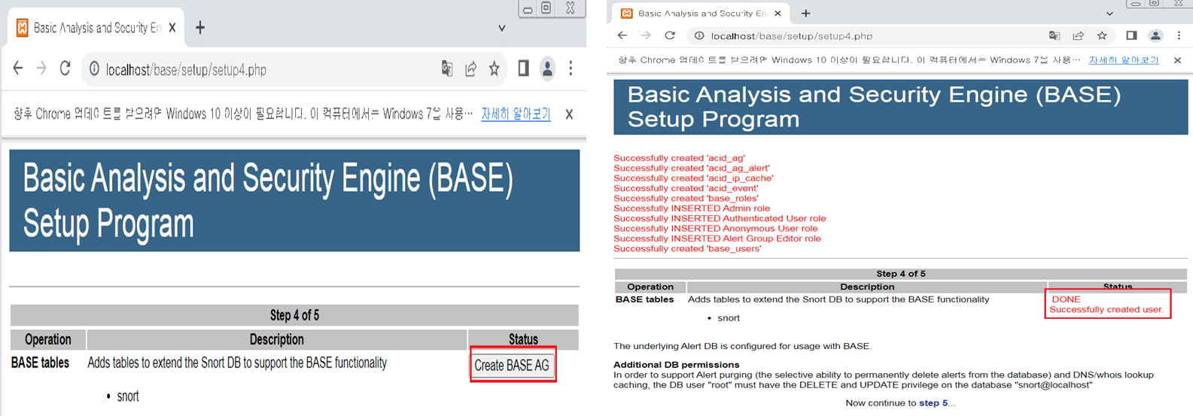
Task: Open the learn more link in the left window's infobar
Action: (516, 114)
